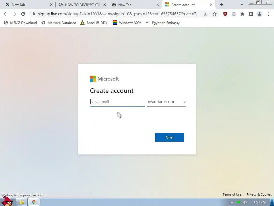This screenshot has height=206, width=274.
Task: Click the share page icon in address bar
Action: 206,14
